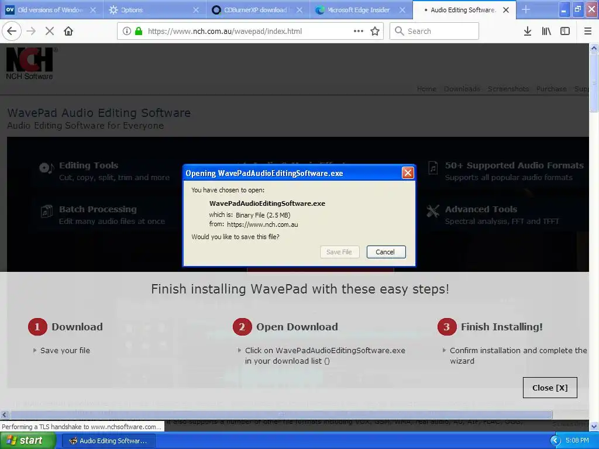Close the Opening WavePad dialog with X
The image size is (599, 449).
[408, 173]
